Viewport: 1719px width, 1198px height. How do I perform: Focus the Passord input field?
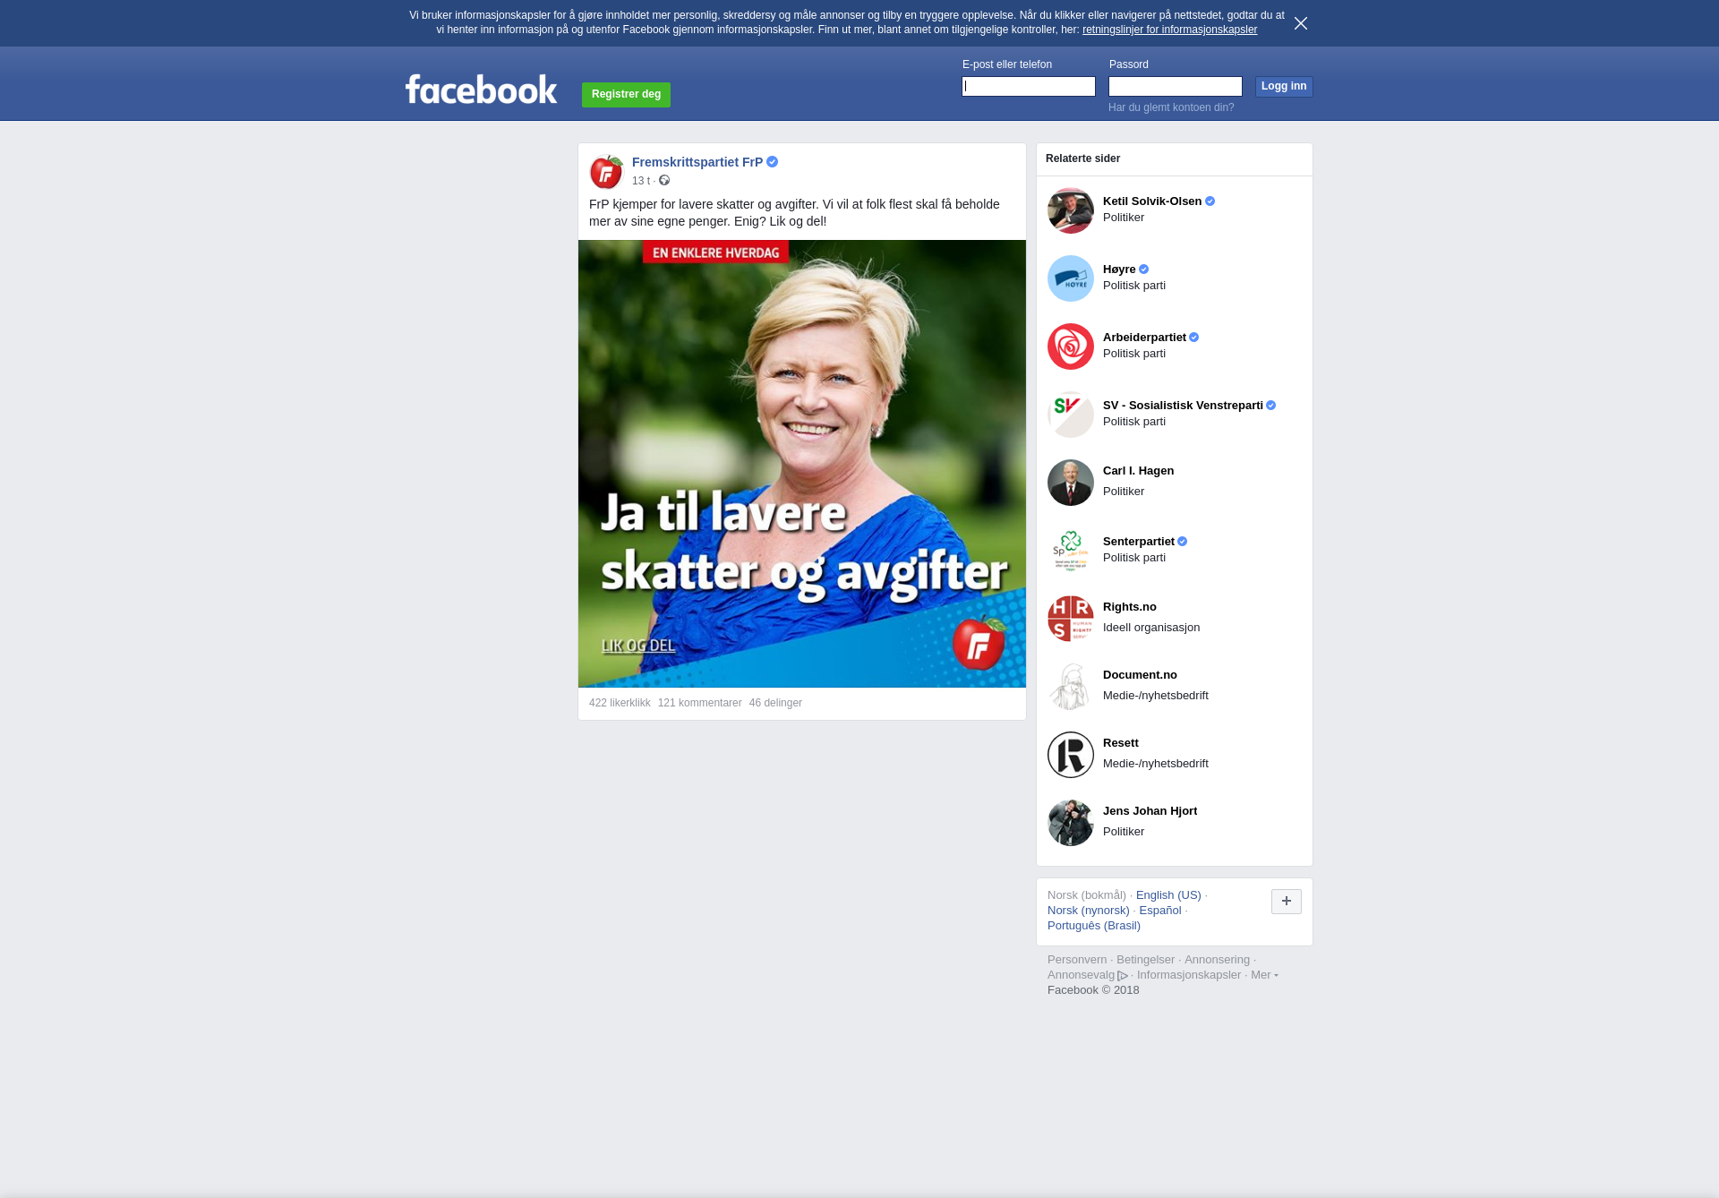pyautogui.click(x=1176, y=86)
